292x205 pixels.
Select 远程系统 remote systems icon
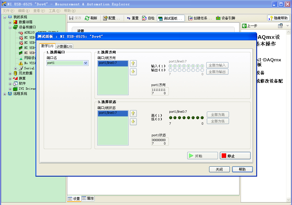point(10,94)
